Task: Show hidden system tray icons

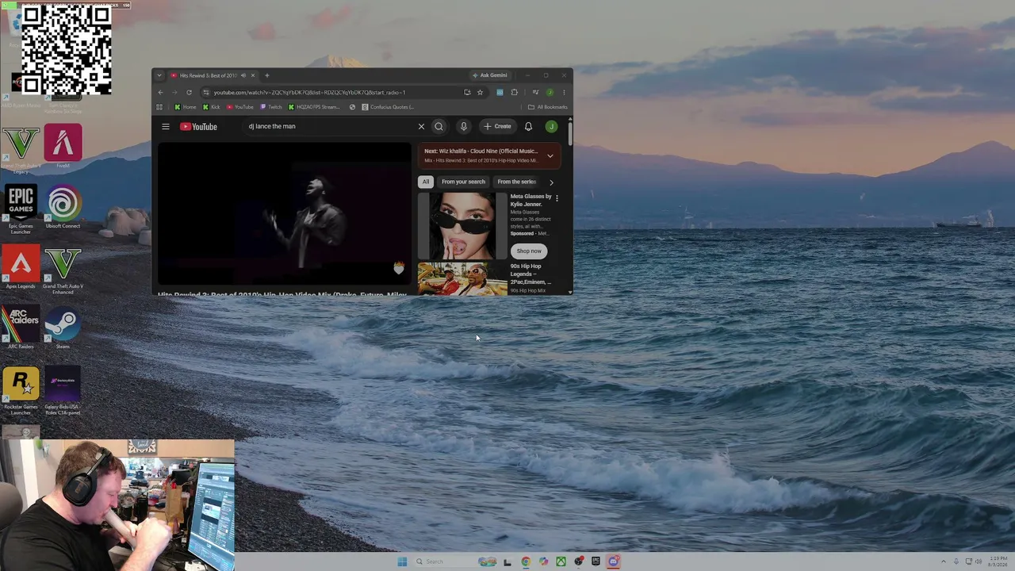Action: pos(943,561)
